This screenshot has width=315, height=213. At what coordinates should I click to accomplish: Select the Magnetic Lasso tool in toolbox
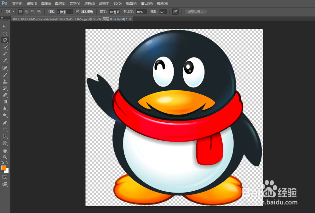pyautogui.click(x=5, y=40)
